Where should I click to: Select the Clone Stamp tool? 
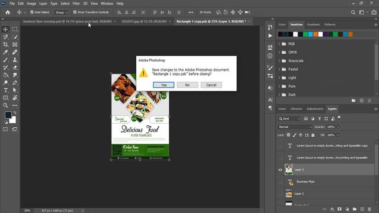15,60
